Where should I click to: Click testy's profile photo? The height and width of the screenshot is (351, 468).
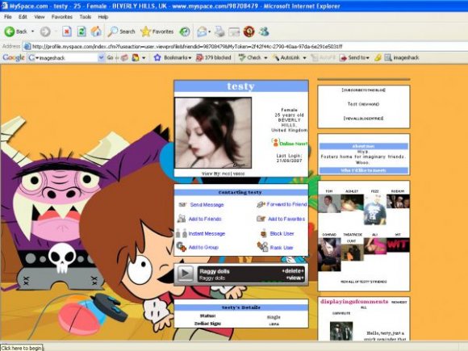click(x=213, y=133)
